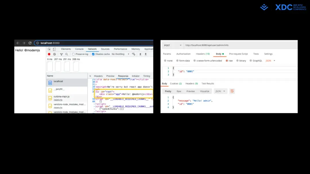This screenshot has width=310, height=174.
Task: Select the inspect element cursor icon
Action: pyautogui.click(x=49, y=49)
